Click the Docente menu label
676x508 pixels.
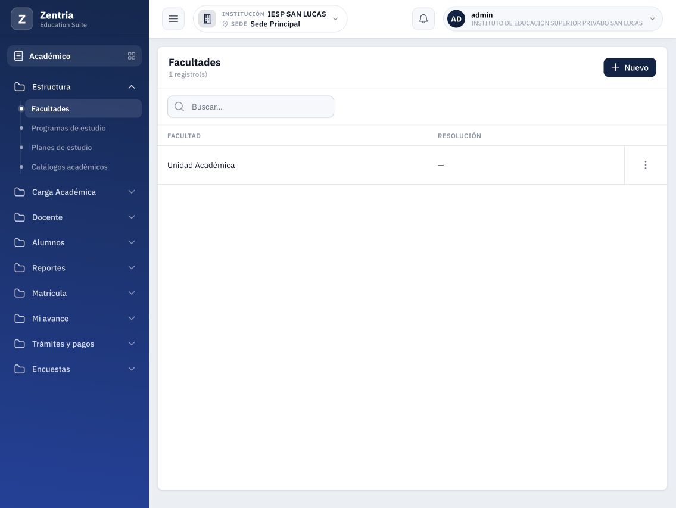[x=48, y=217]
